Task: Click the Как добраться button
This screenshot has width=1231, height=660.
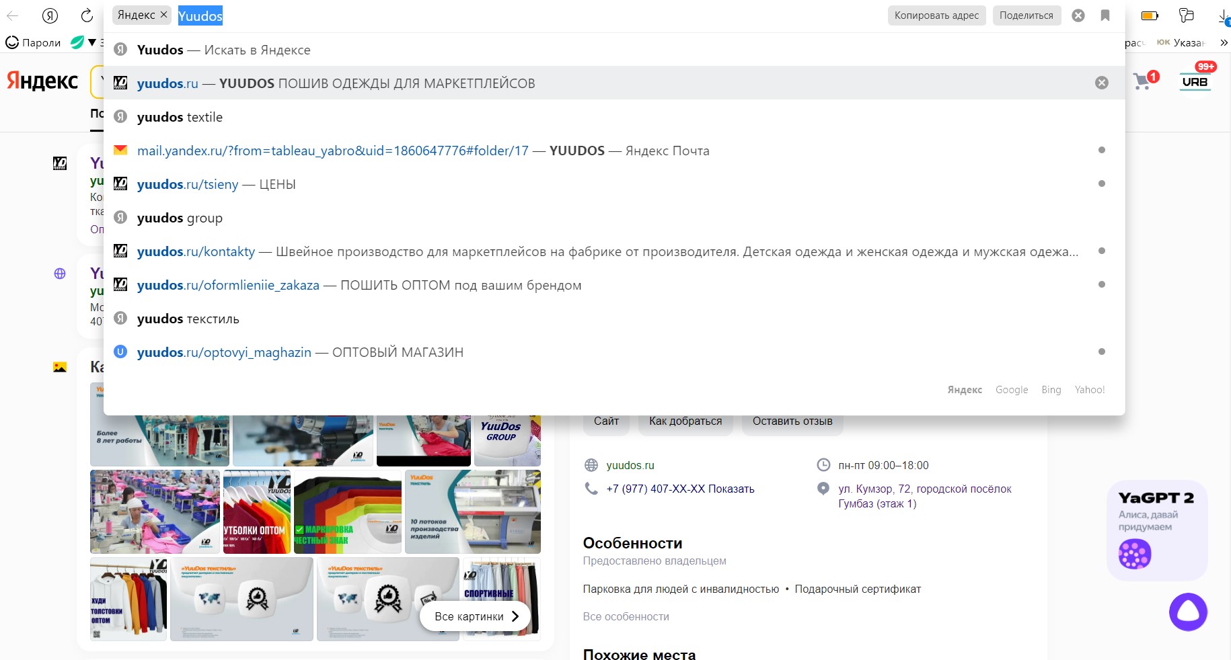Action: click(685, 421)
